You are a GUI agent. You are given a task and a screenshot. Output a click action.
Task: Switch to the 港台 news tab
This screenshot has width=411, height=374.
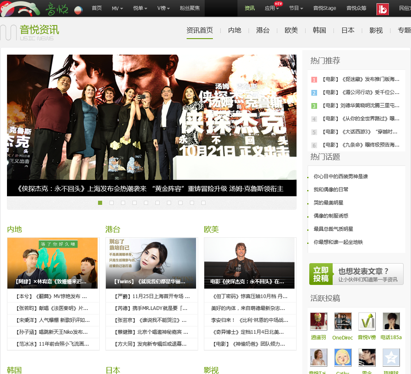click(x=263, y=30)
